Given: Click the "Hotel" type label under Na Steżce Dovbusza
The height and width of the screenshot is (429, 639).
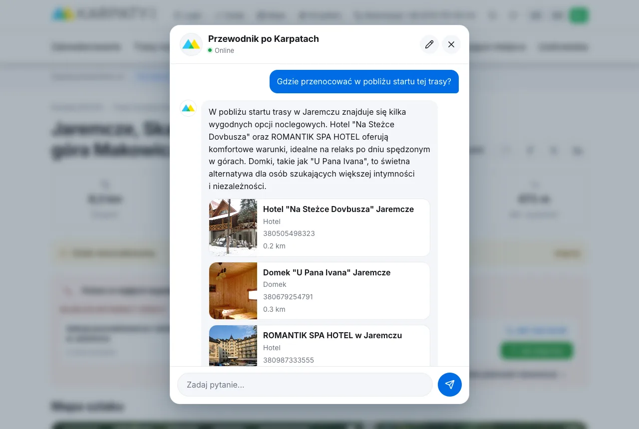Looking at the screenshot, I should [x=272, y=221].
